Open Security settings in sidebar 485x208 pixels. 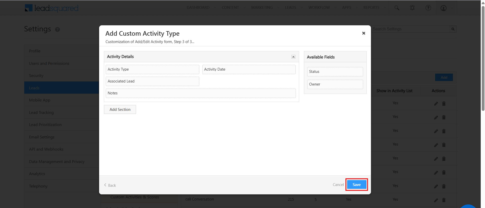click(61, 75)
